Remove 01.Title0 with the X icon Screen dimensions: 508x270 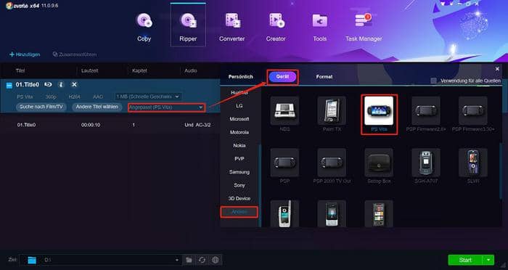[x=74, y=85]
